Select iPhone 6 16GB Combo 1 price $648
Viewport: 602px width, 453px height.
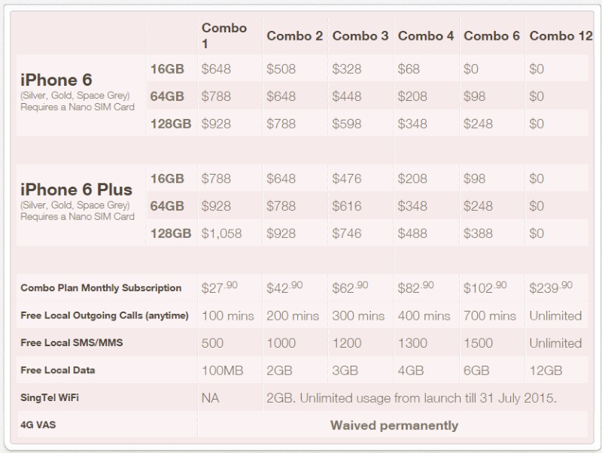[216, 69]
